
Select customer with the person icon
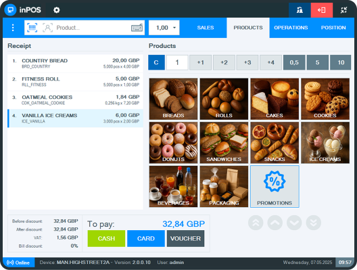coord(47,28)
